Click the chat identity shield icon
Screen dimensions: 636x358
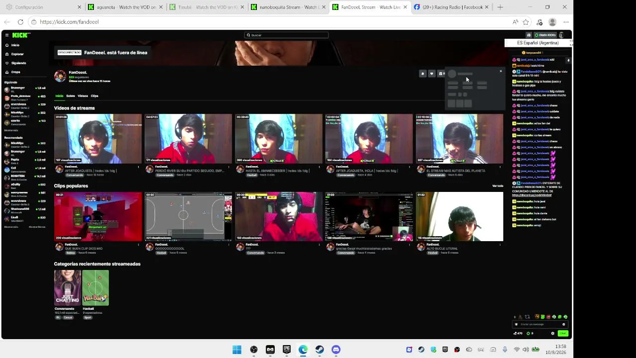pyautogui.click(x=516, y=324)
